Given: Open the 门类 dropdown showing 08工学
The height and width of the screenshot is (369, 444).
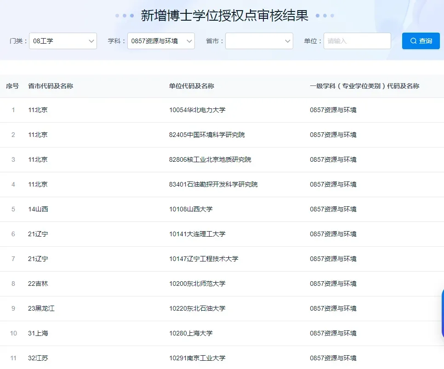Looking at the screenshot, I should pos(63,41).
